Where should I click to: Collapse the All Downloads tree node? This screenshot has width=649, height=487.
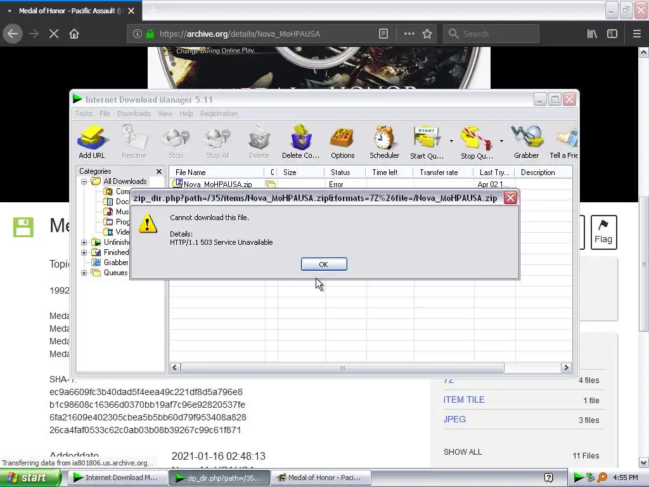[84, 181]
